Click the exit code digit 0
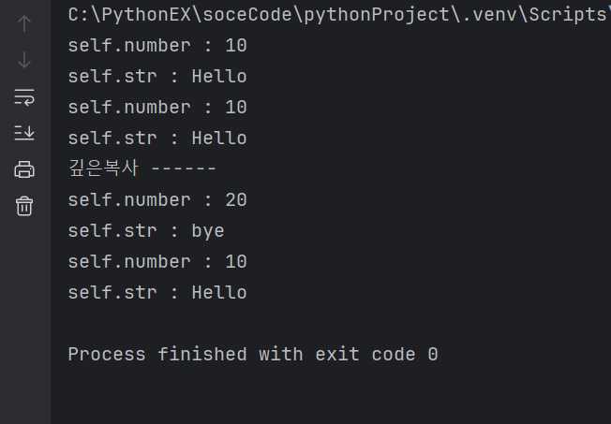 (433, 355)
